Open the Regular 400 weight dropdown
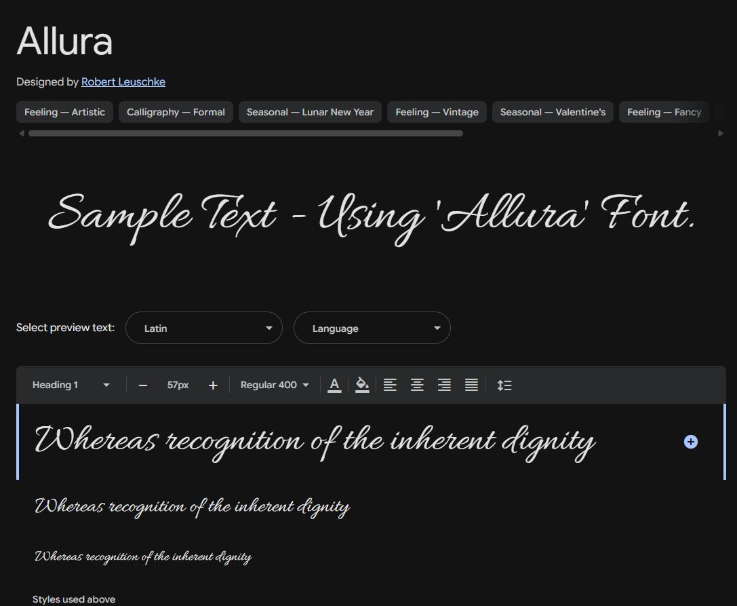Image resolution: width=737 pixels, height=606 pixels. (x=275, y=385)
